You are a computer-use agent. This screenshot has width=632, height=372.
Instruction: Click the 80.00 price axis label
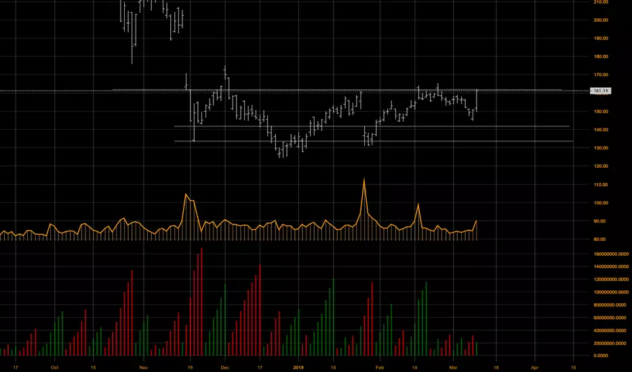(x=599, y=239)
